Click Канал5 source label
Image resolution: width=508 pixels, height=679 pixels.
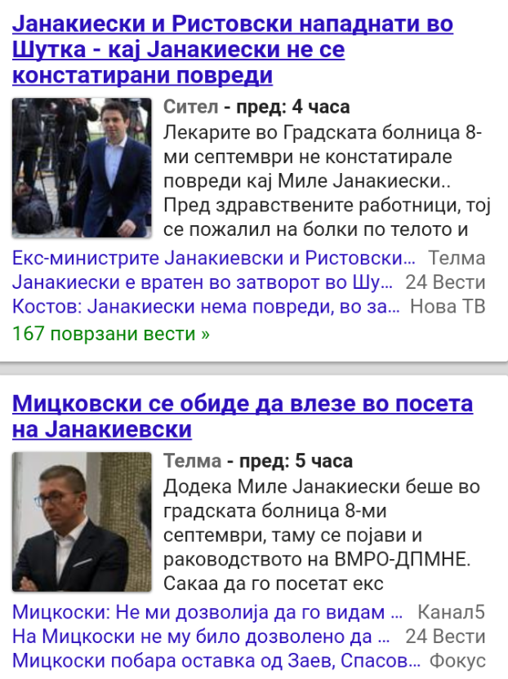(x=451, y=612)
